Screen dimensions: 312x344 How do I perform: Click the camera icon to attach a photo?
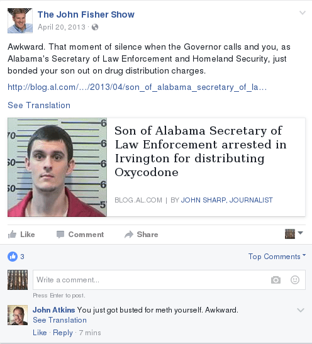pyautogui.click(x=276, y=280)
